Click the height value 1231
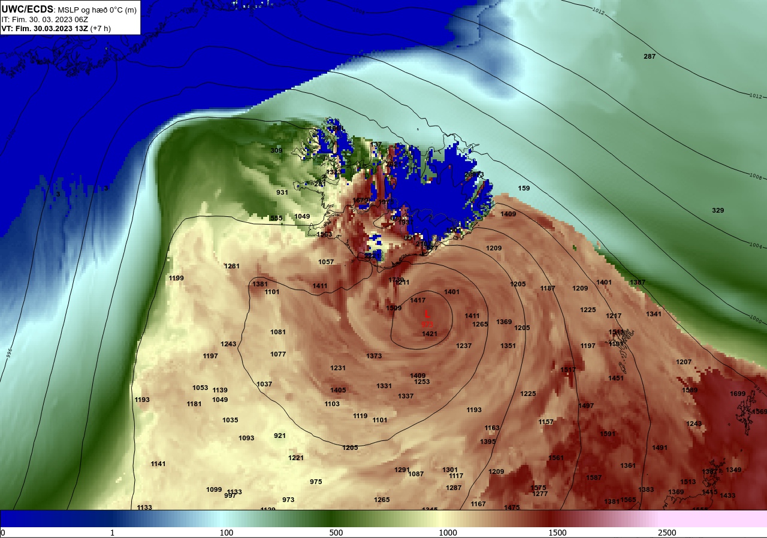This screenshot has width=767, height=538. [x=338, y=368]
